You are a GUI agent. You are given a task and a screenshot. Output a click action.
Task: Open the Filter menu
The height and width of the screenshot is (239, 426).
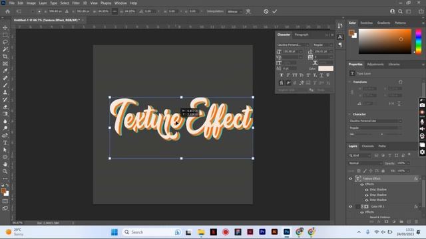click(x=76, y=3)
